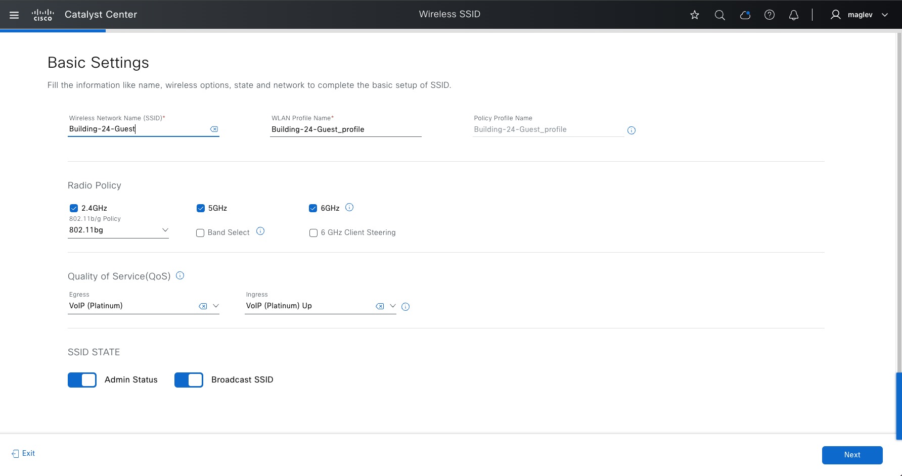902x476 pixels.
Task: Open the maglev user account menu
Action: pos(859,15)
